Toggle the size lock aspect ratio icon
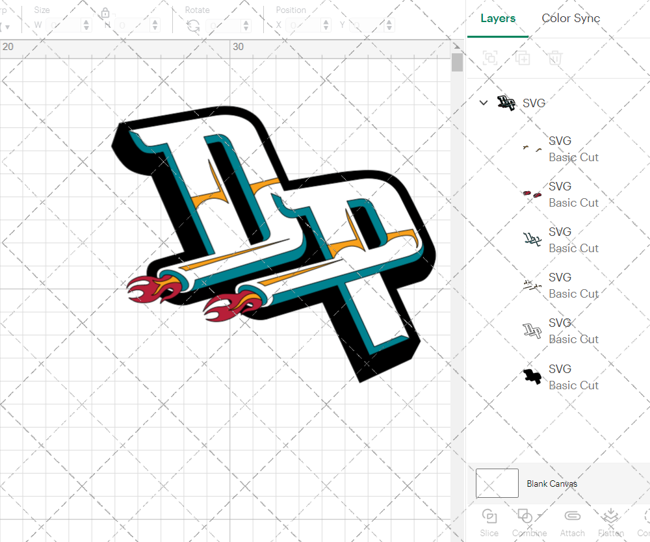This screenshot has width=650, height=542. coord(105,13)
